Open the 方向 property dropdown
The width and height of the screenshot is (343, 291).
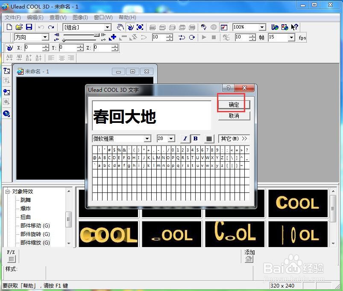pos(45,37)
